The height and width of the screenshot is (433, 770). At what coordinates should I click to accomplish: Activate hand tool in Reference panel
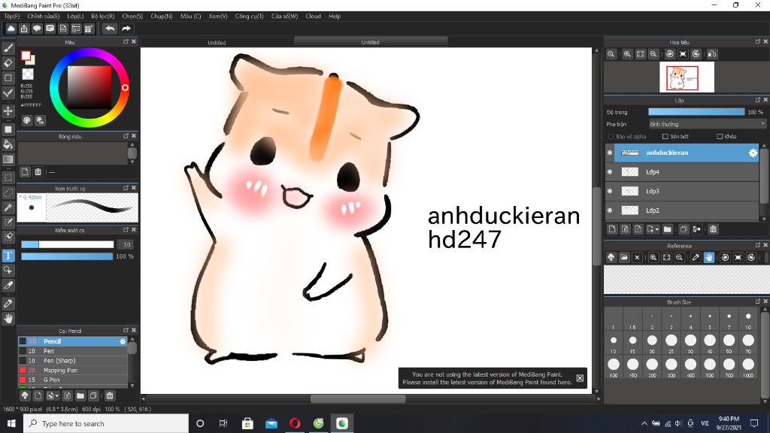coord(709,257)
